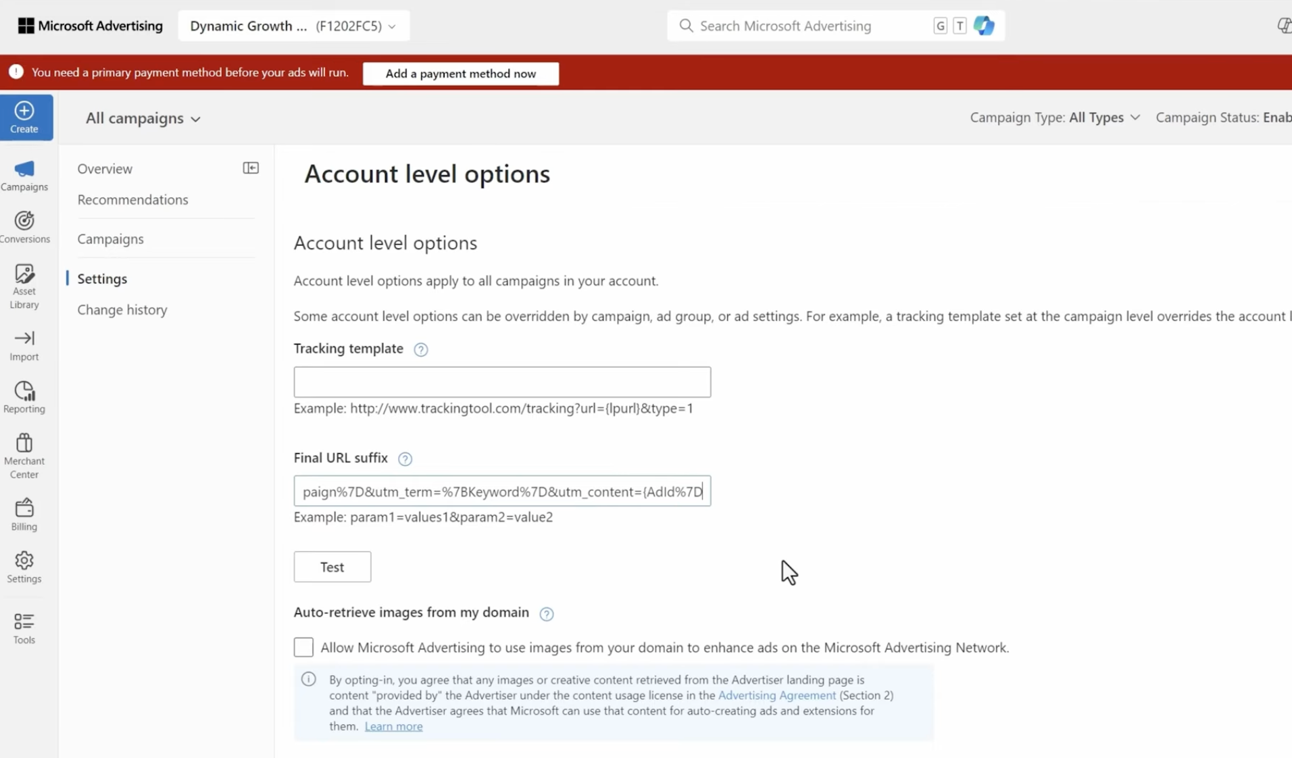This screenshot has width=1292, height=758.
Task: Click the Tracking template input field
Action: (502, 382)
